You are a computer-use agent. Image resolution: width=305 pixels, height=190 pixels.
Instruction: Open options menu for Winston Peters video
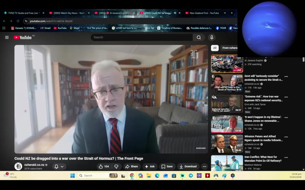point(286,137)
